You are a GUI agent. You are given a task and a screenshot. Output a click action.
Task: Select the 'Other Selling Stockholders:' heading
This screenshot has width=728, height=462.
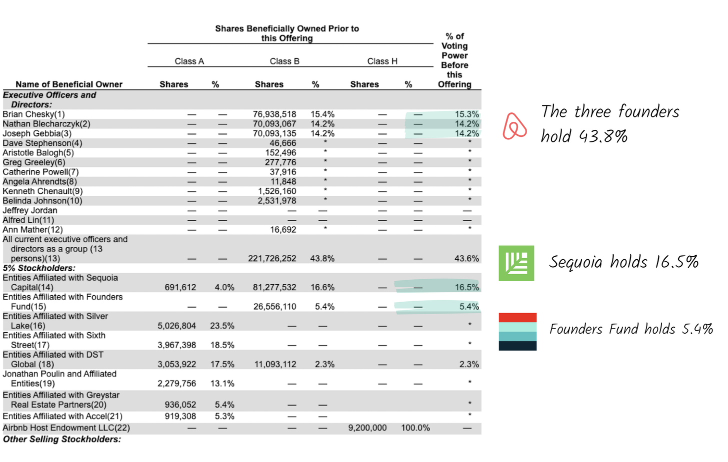62,440
